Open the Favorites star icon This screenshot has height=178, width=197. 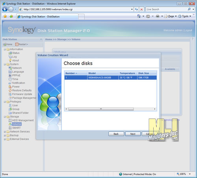(x=5, y=17)
